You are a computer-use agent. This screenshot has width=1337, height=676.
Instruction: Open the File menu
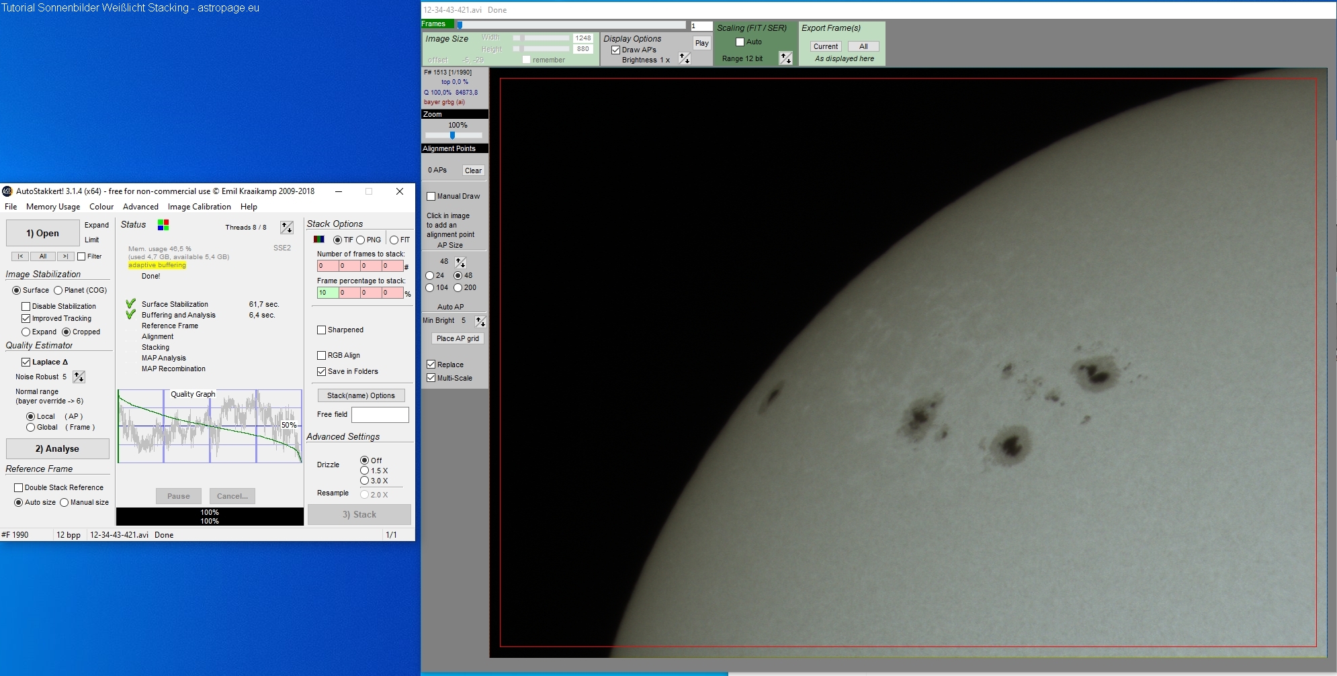click(x=11, y=207)
